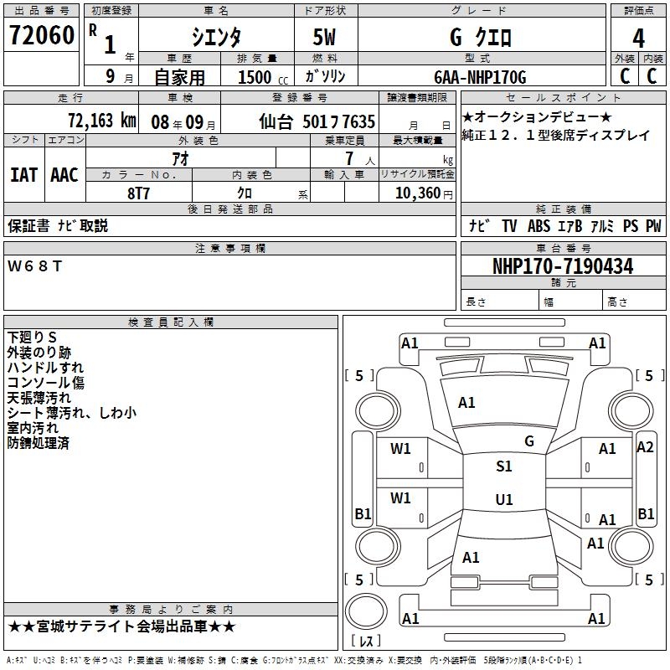Click ★オークションデビュー★ sales point line

coord(537,116)
